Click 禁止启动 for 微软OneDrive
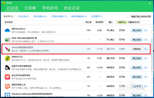Screen dimensions: 154x98 pos(137,30)
